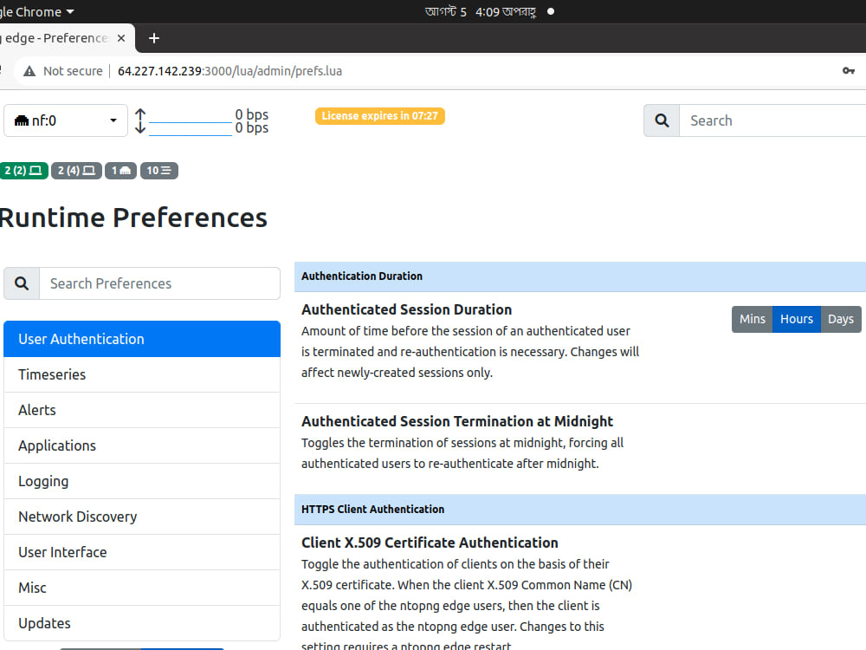Screen dimensions: 866x650
Task: Set session duration unit to Mins
Action: click(x=753, y=319)
